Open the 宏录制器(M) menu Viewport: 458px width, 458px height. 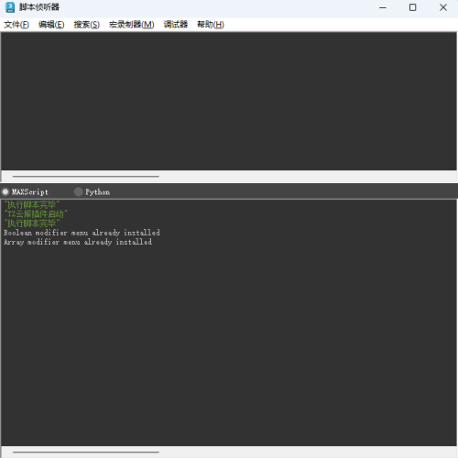click(132, 25)
